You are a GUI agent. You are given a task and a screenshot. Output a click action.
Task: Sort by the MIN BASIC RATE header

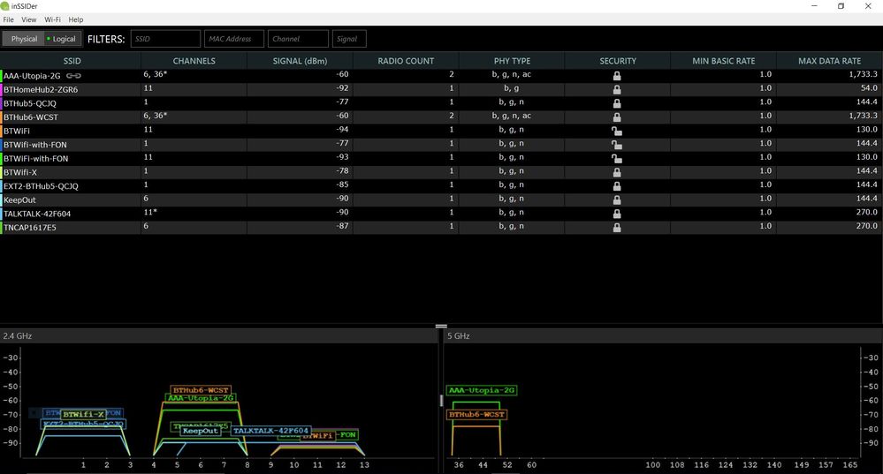point(724,61)
